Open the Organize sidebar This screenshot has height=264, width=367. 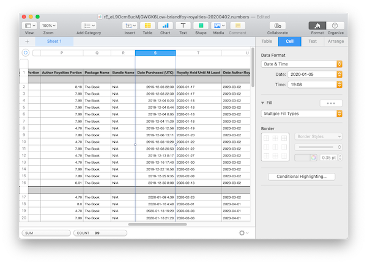(335, 26)
